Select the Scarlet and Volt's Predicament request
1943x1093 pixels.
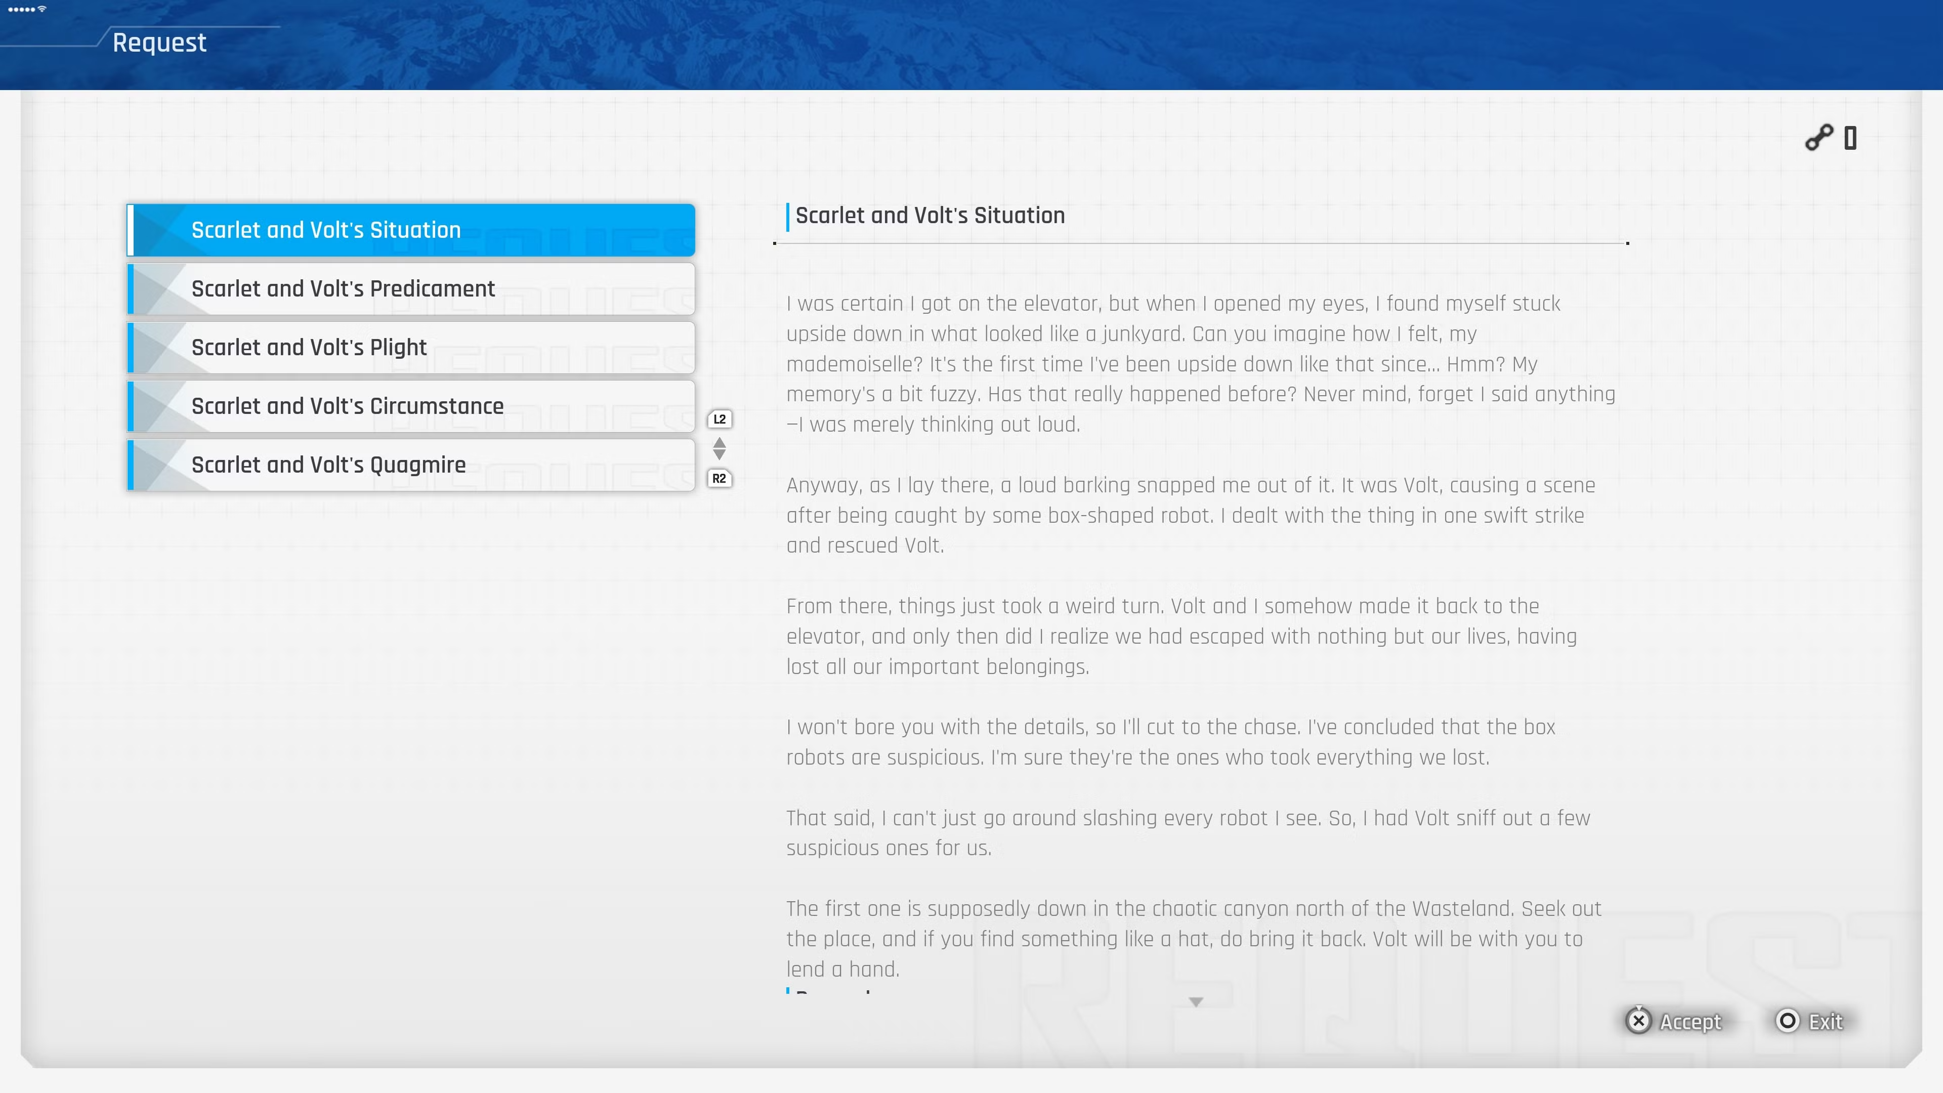click(411, 289)
